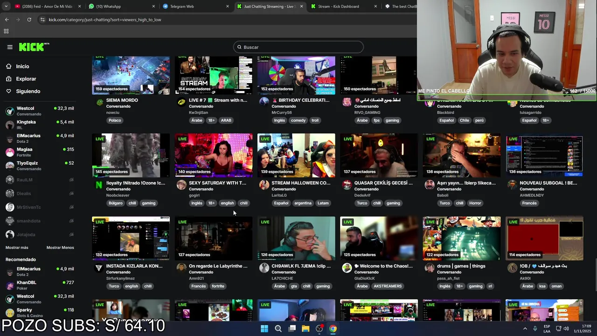This screenshot has height=336, width=597.
Task: Open the STREAM HALLOWEEN stream thumbnail
Action: (296, 155)
